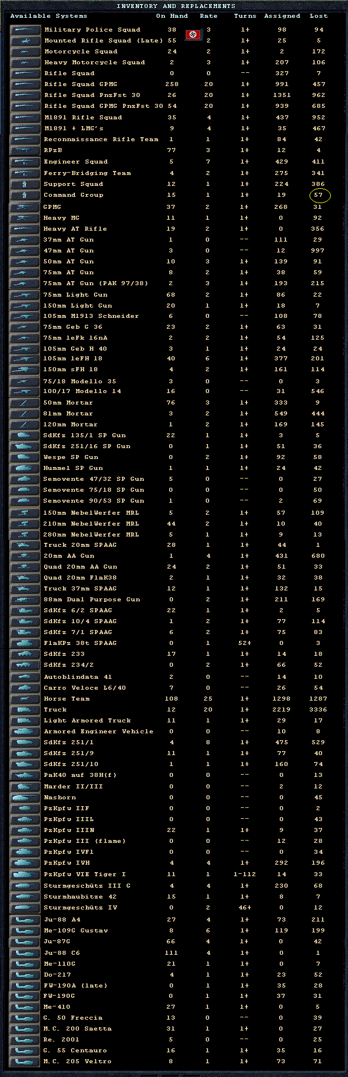Click the FW-190G aircraft icon
Image resolution: width=348 pixels, height=1077 pixels.
click(x=25, y=996)
